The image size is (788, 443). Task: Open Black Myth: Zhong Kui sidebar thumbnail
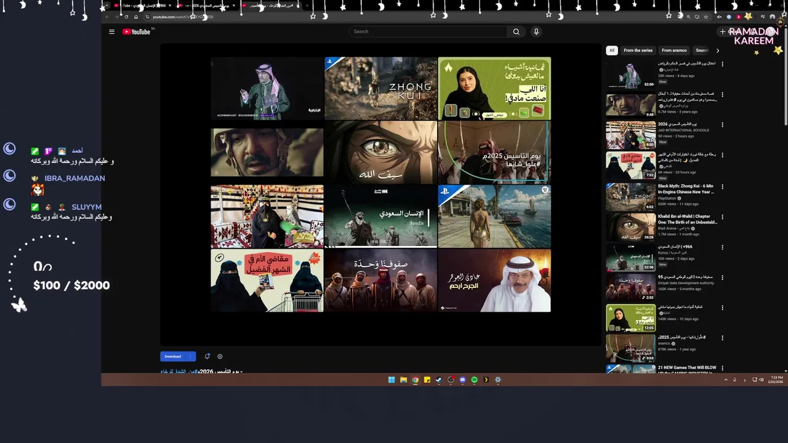(x=630, y=196)
